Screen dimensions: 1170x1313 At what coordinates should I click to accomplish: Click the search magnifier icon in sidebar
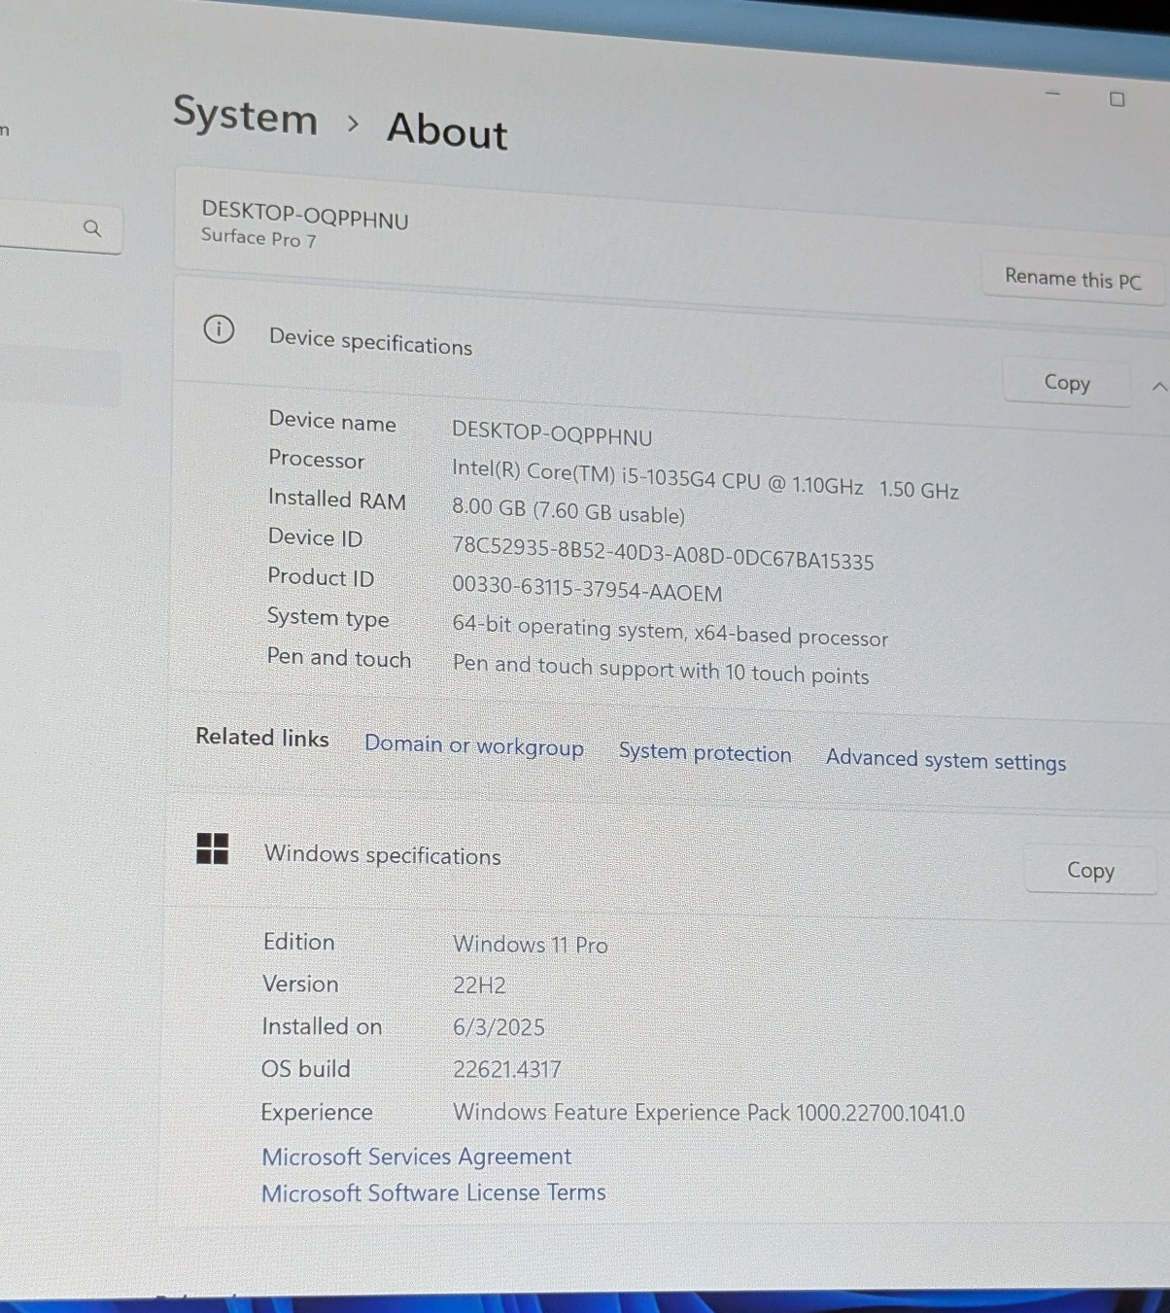pos(92,228)
